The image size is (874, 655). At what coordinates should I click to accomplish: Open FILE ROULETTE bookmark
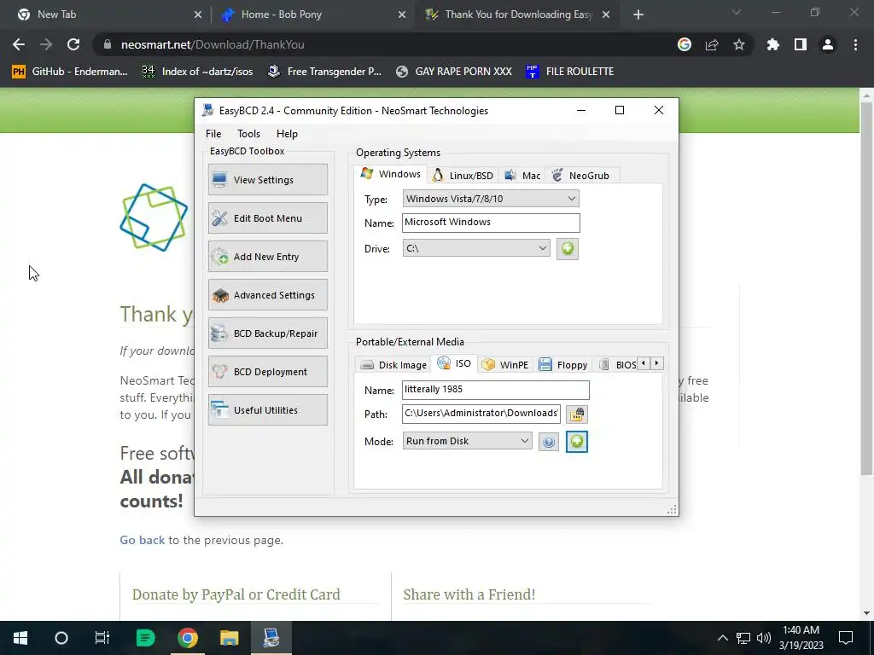tap(569, 72)
